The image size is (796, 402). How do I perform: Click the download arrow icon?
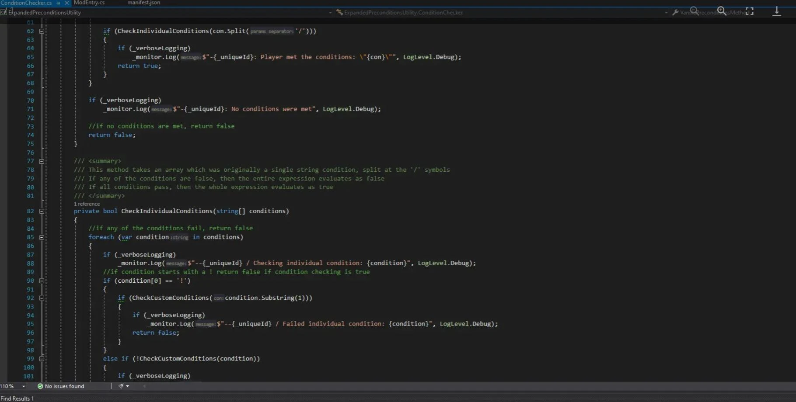click(x=777, y=11)
